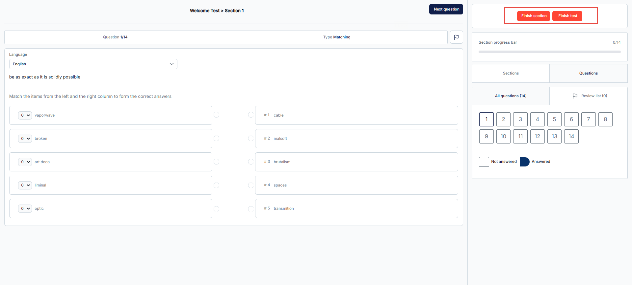The image size is (632, 285).
Task: Select the connector circle next to vaporwave
Action: click(216, 115)
